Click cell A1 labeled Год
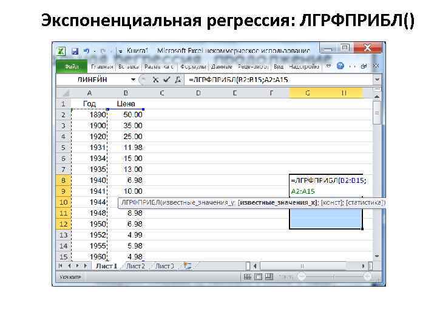This screenshot has width=437, height=328. click(x=89, y=104)
